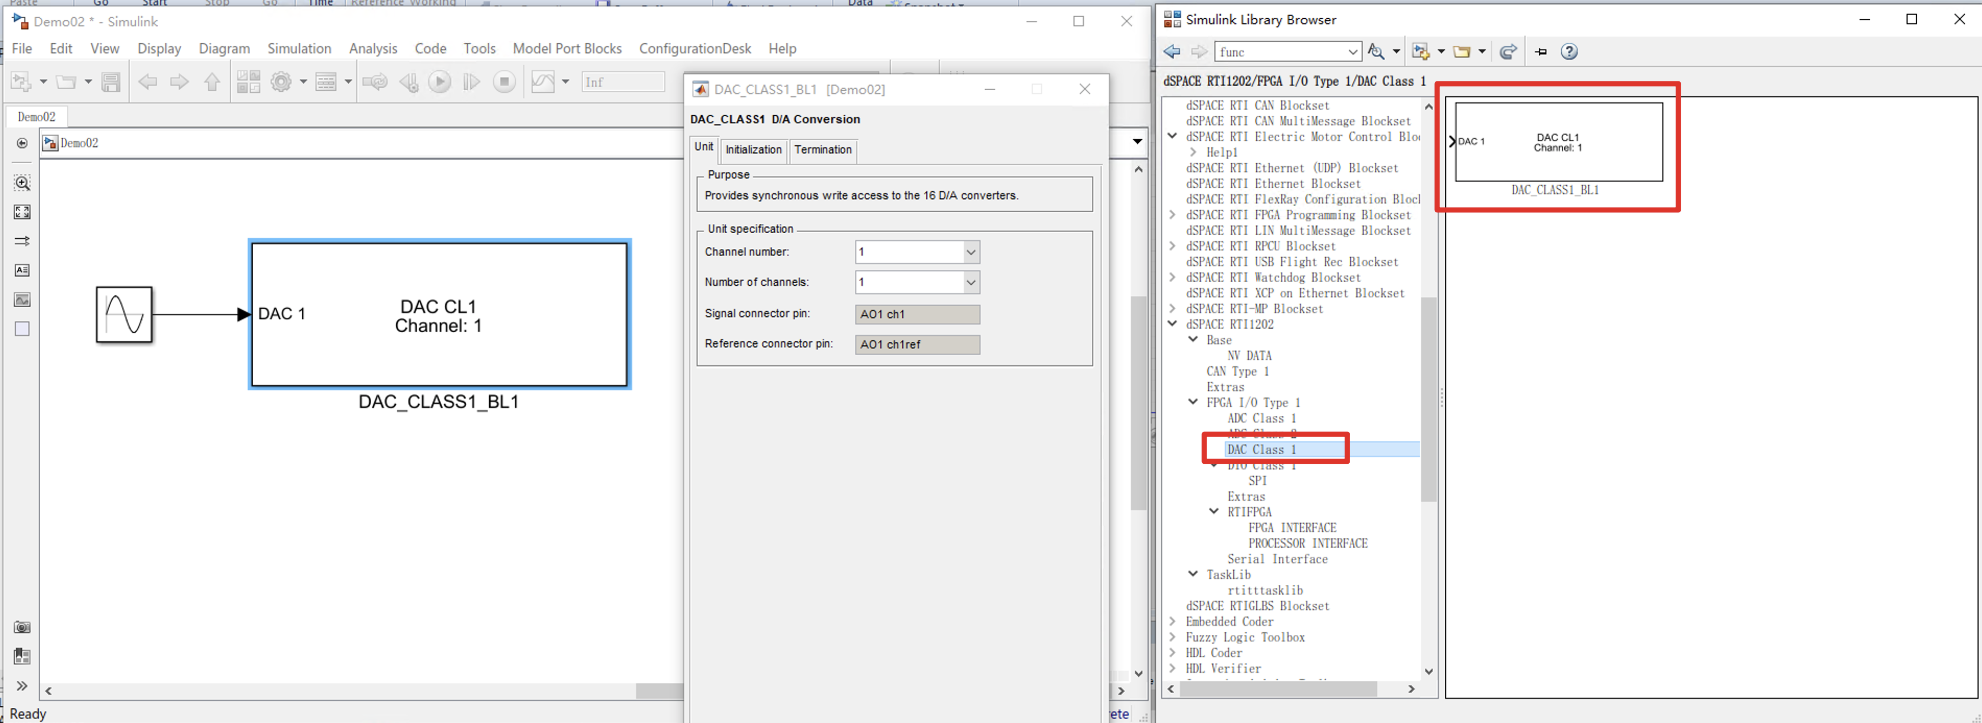Open the Simulation menu

(299, 49)
